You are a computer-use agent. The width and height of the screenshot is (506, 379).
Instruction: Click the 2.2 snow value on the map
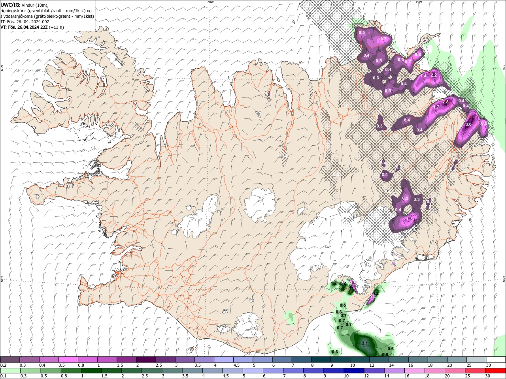[x=433, y=75]
